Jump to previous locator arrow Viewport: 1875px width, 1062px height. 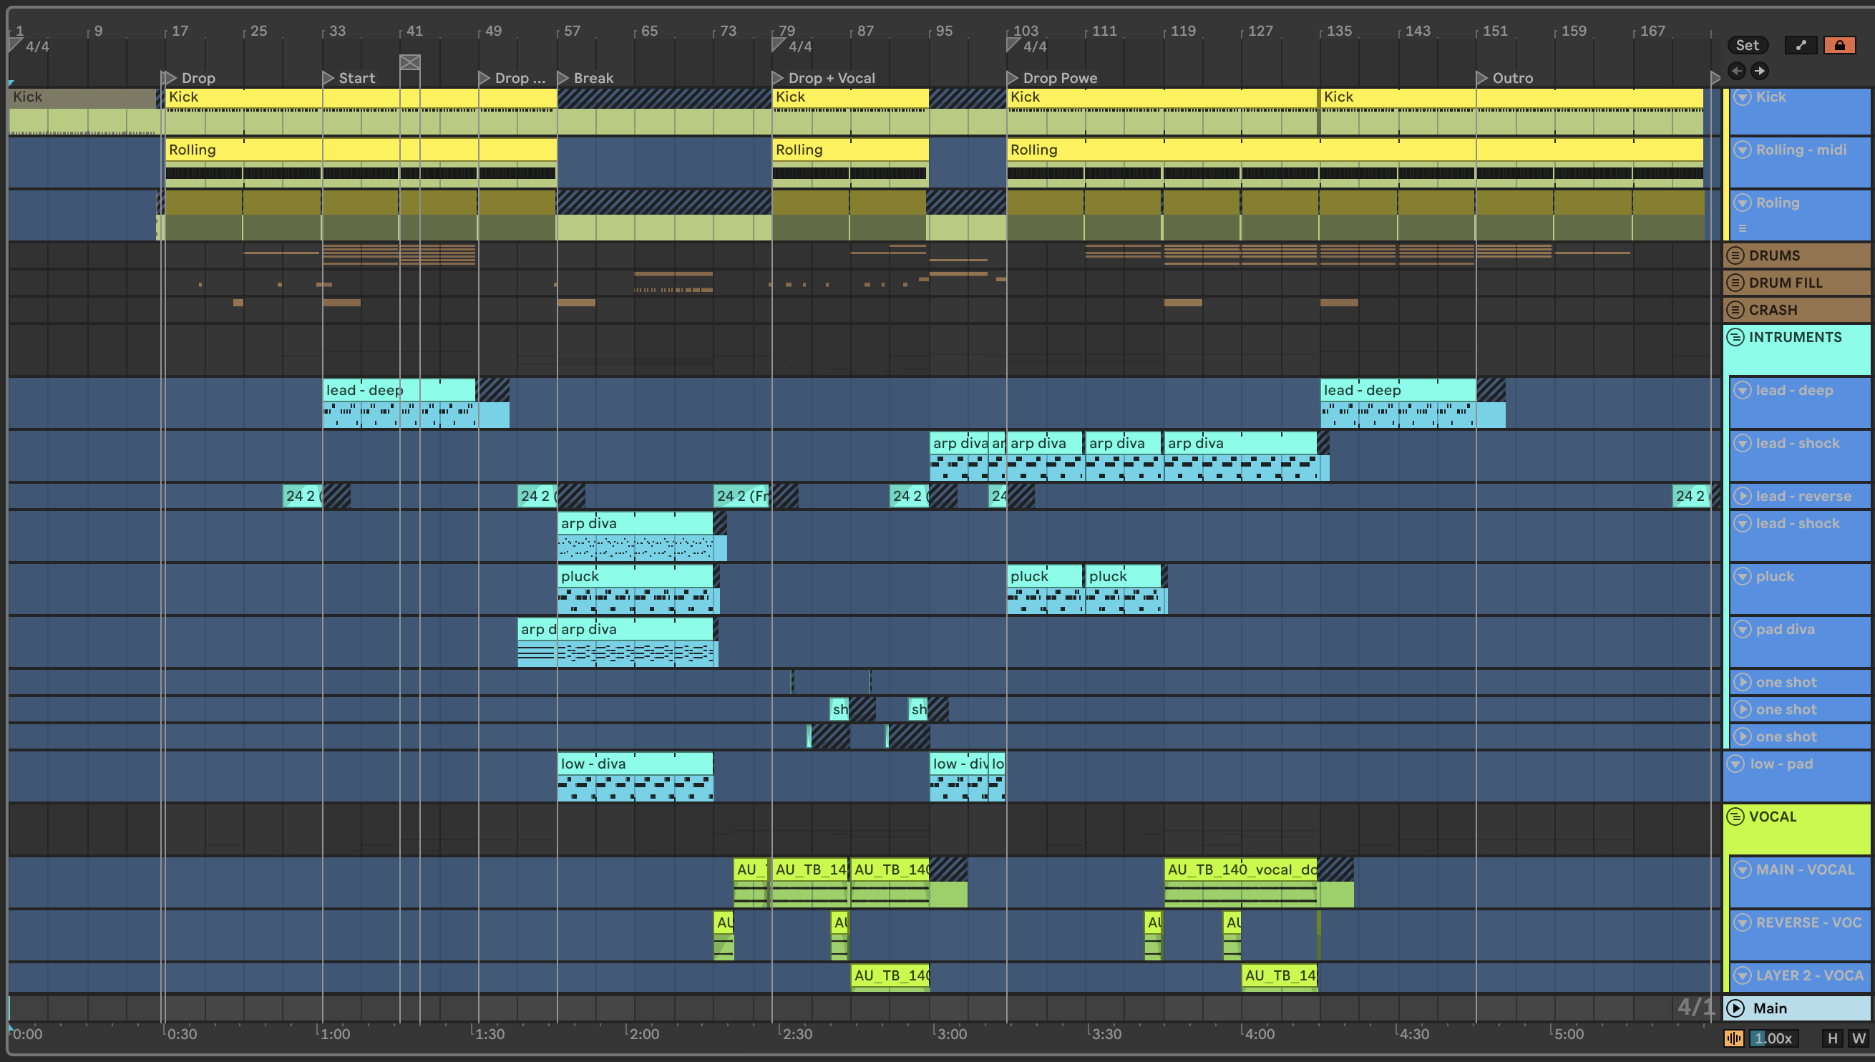coord(1736,71)
